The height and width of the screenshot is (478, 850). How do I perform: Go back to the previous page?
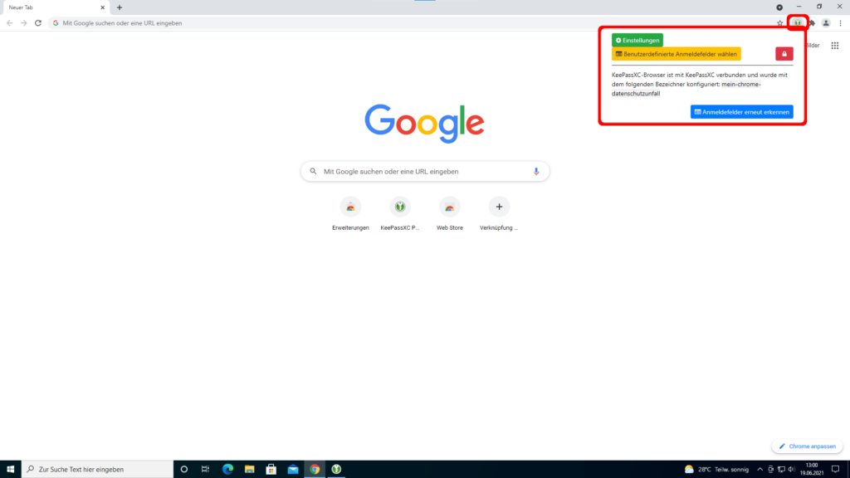[x=10, y=23]
